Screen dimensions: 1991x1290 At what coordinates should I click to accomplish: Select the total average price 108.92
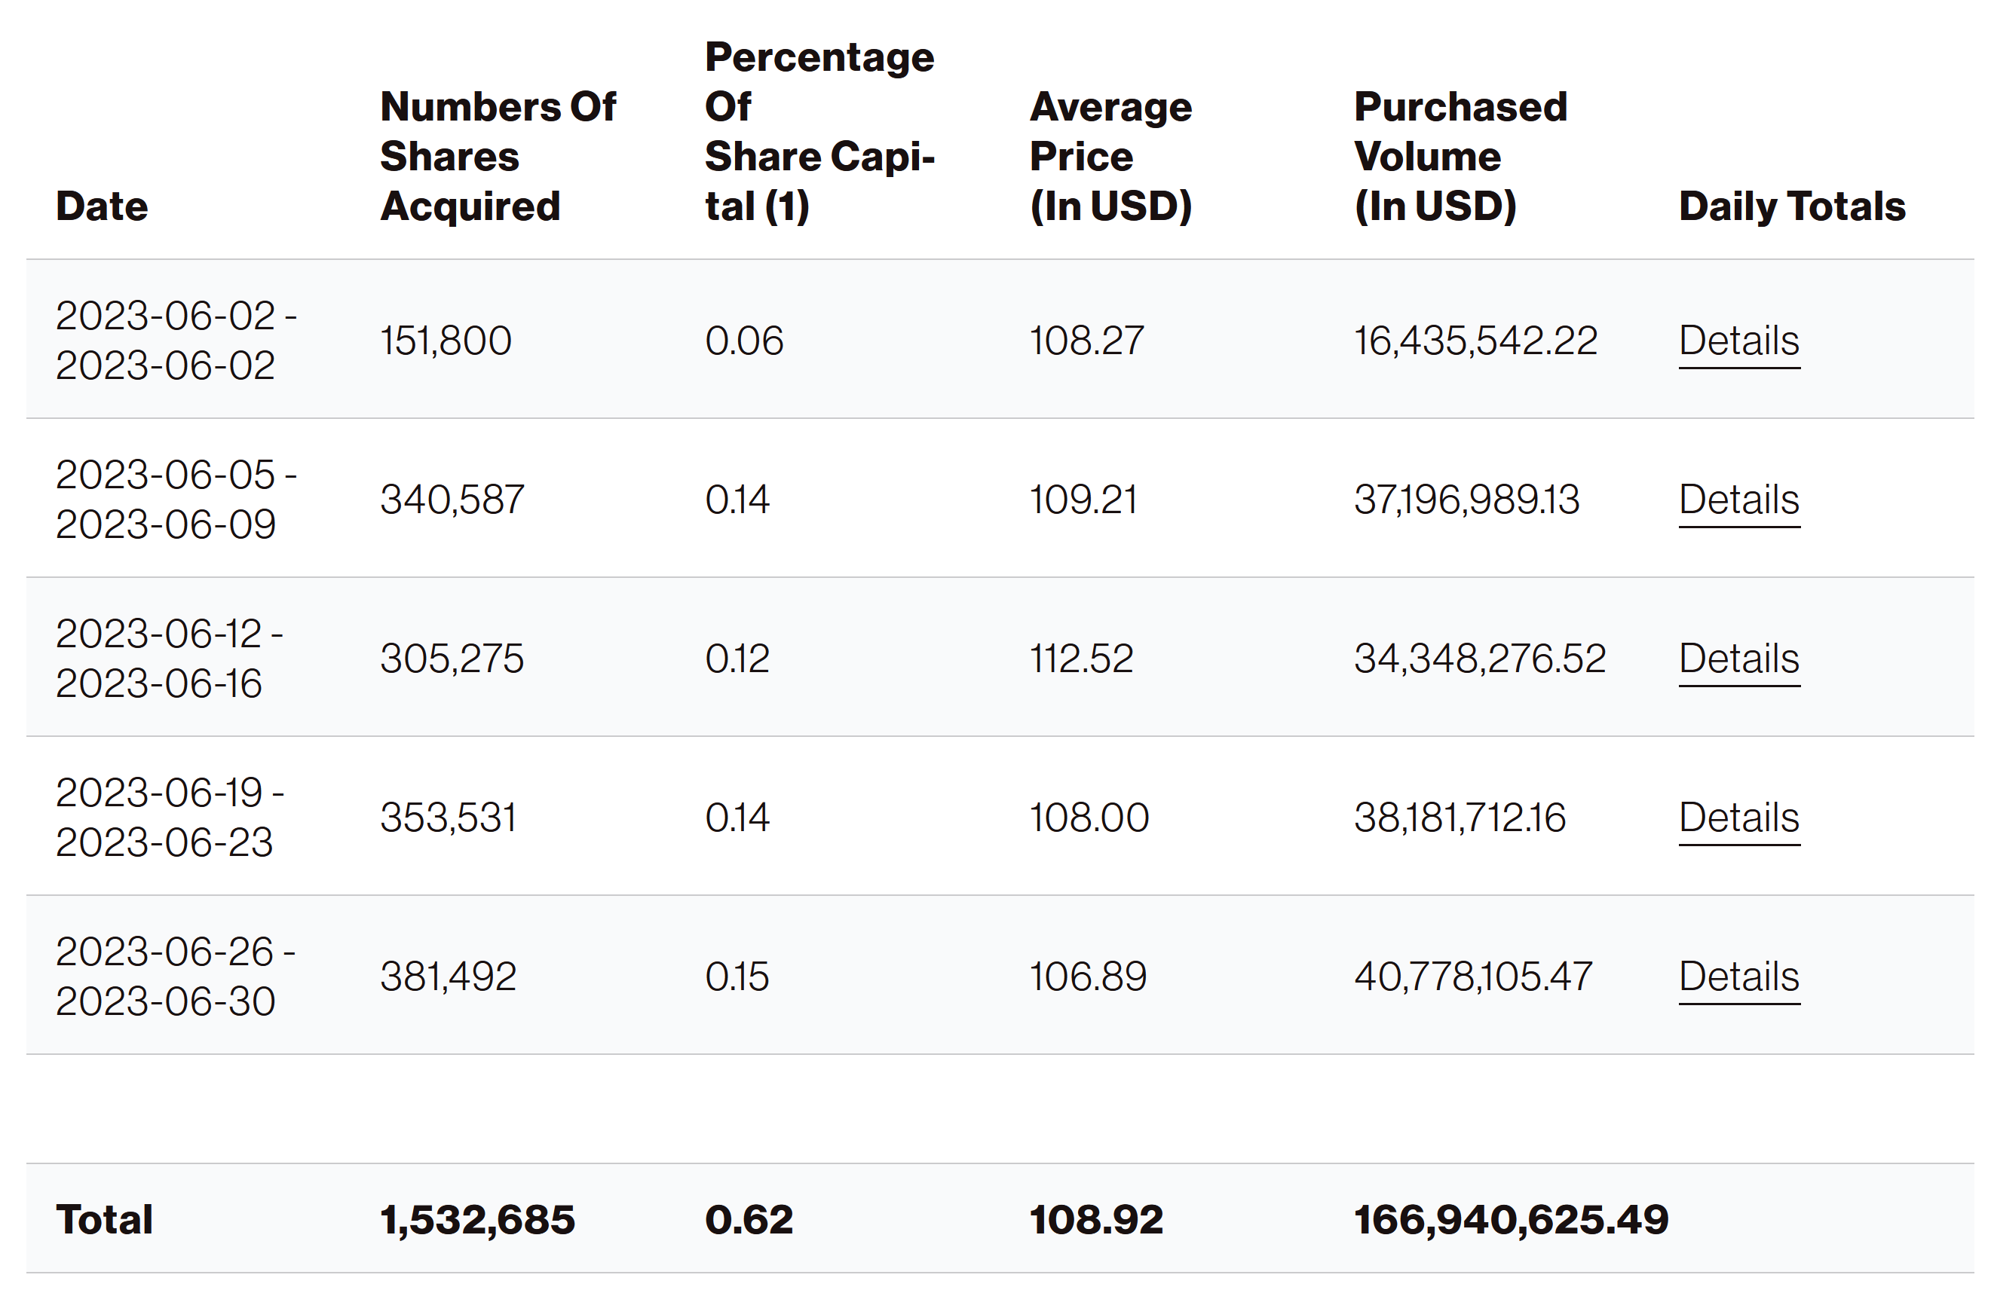pos(1096,1220)
